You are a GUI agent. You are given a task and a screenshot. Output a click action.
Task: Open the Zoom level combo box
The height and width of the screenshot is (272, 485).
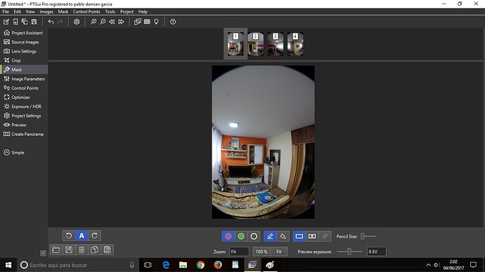pos(239,252)
